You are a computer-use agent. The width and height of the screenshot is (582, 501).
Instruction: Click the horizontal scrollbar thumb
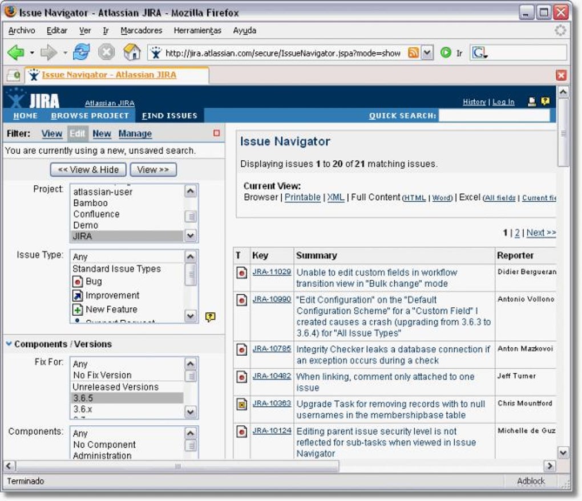tap(177, 466)
